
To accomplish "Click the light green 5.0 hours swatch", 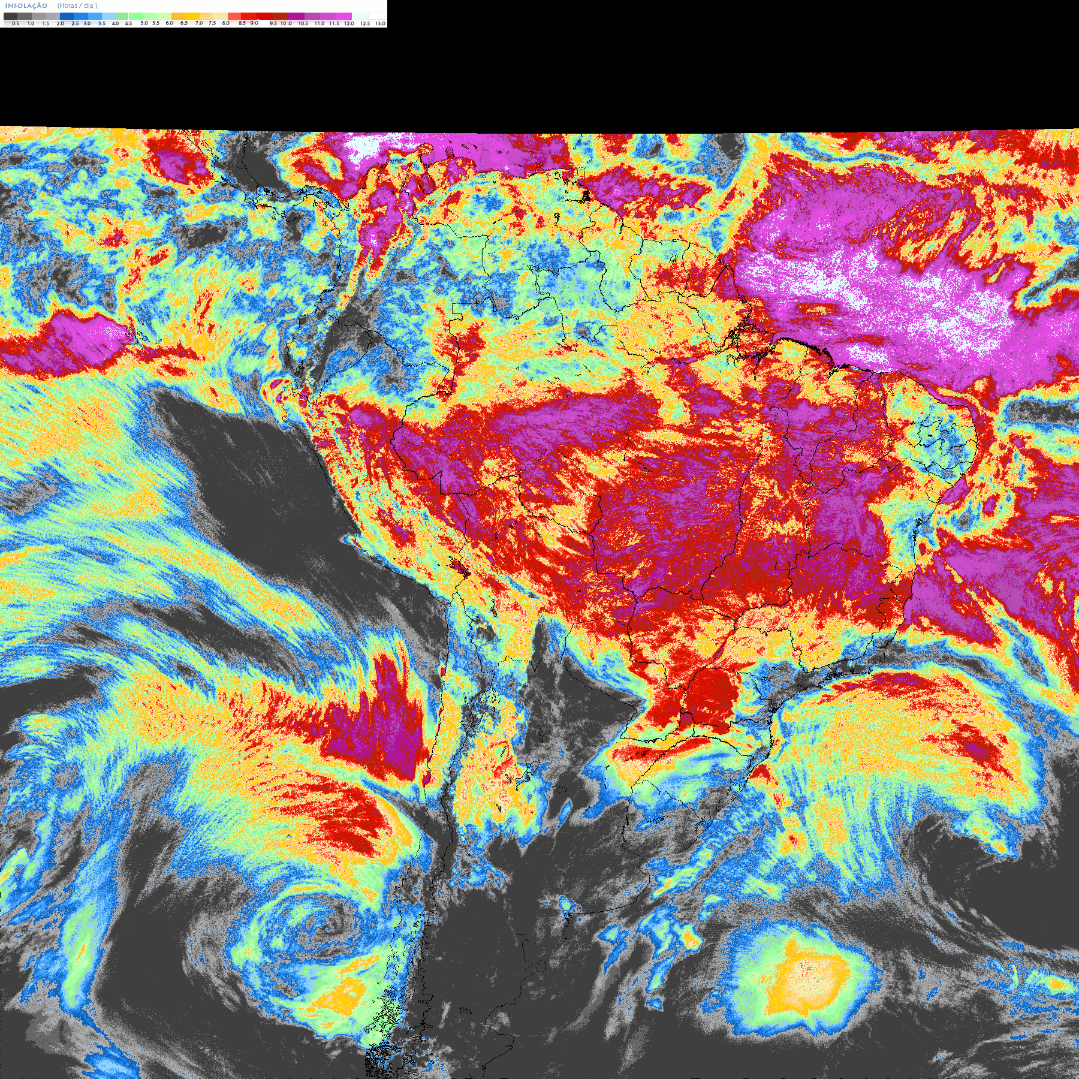I will pyautogui.click(x=136, y=16).
